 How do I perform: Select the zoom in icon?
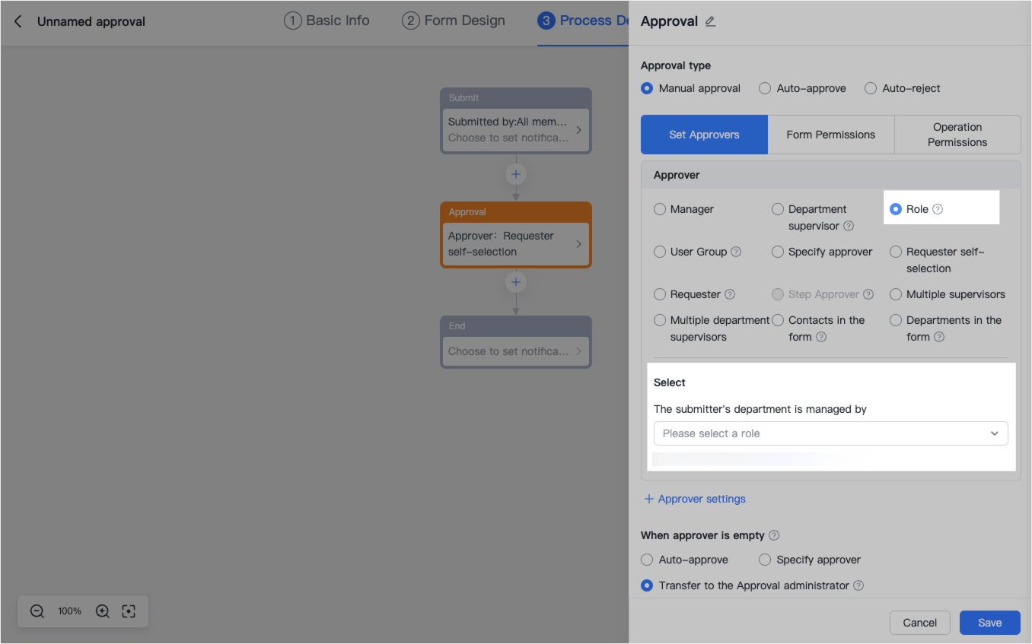pyautogui.click(x=102, y=611)
